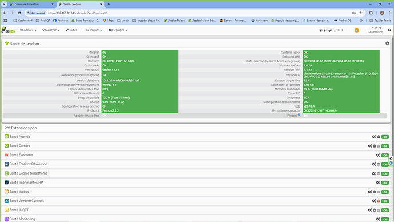Click Santé Agenda configuration gears icon

point(374,137)
